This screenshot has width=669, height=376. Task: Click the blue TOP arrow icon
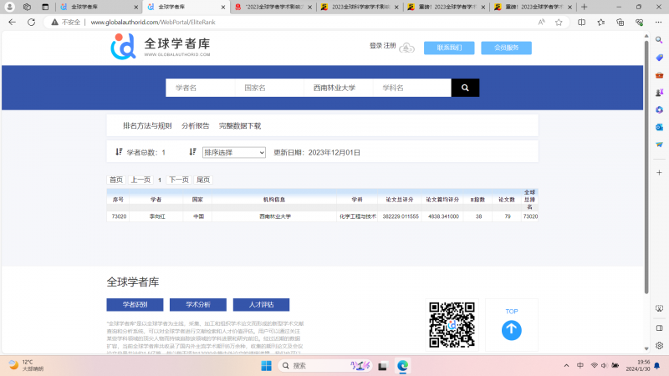point(511,330)
